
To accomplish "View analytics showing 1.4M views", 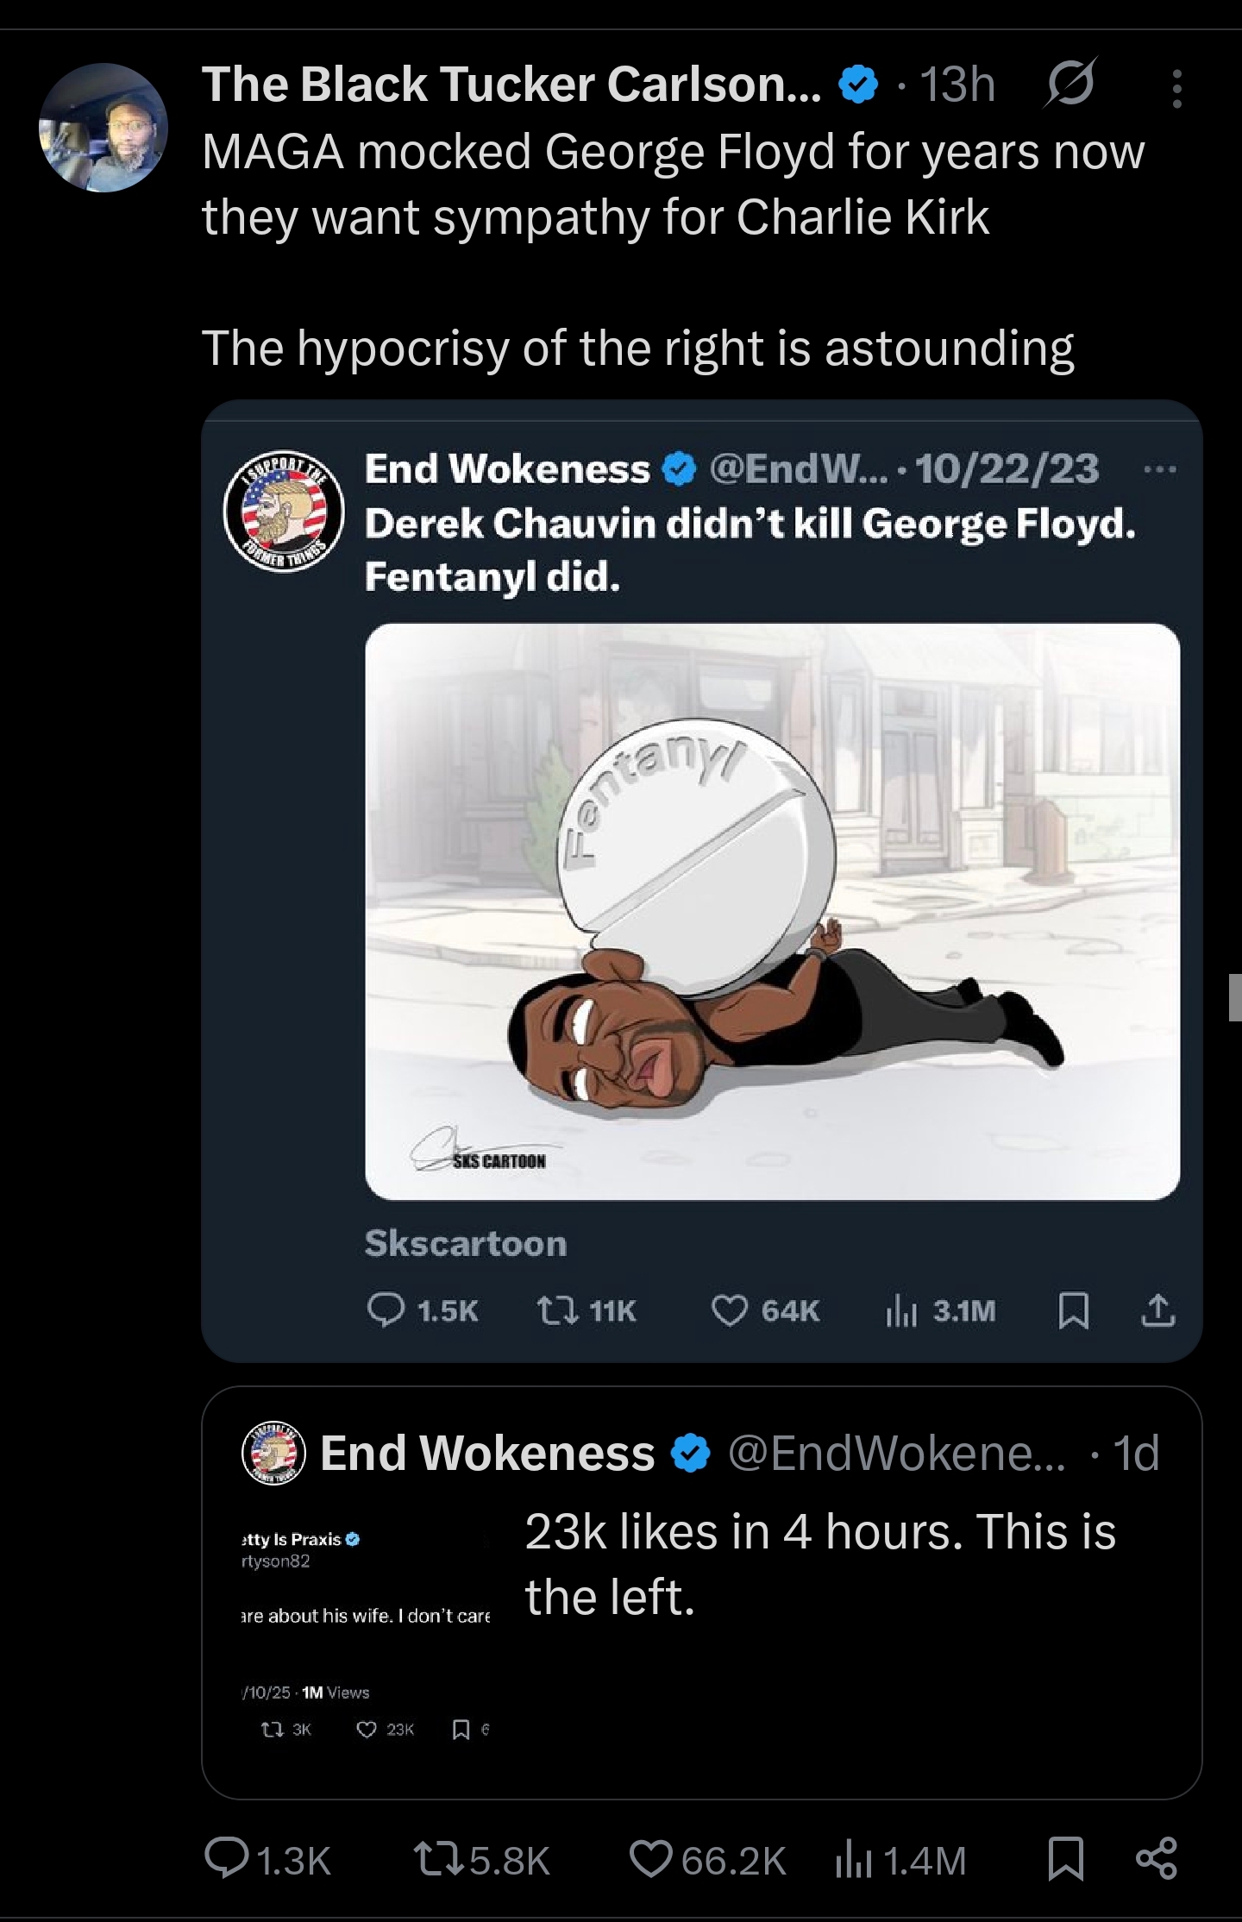I will (850, 1861).
